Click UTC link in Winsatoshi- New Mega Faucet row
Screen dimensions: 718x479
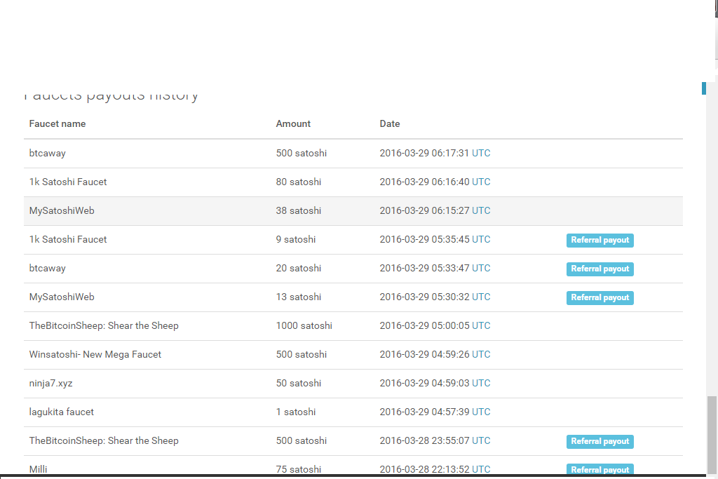(481, 354)
